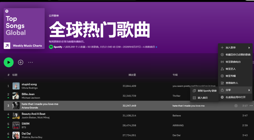Click the album disc icon beside 转至专辑
Screen dimensions: 254x140
[222, 76]
